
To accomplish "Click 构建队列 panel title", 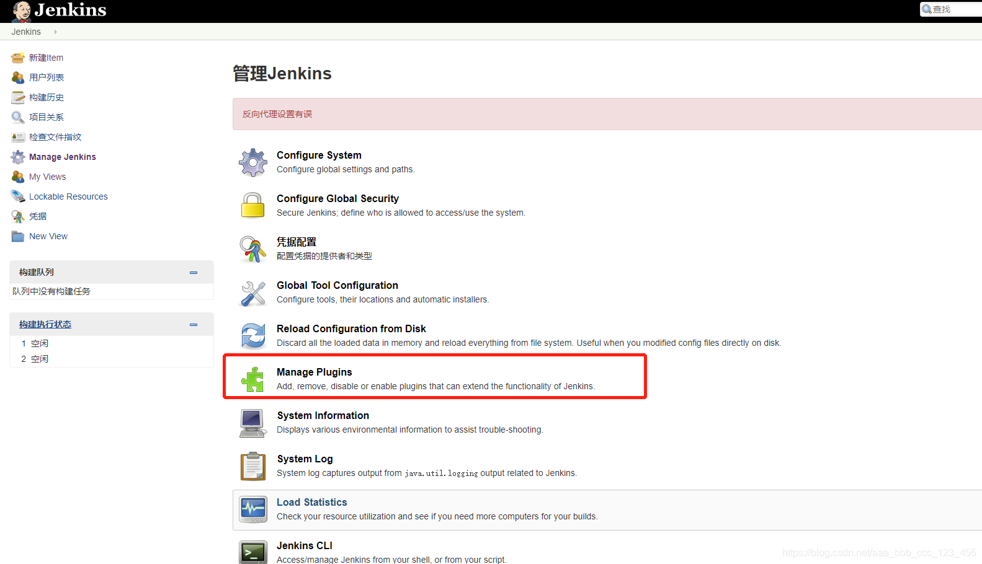I will pos(37,272).
